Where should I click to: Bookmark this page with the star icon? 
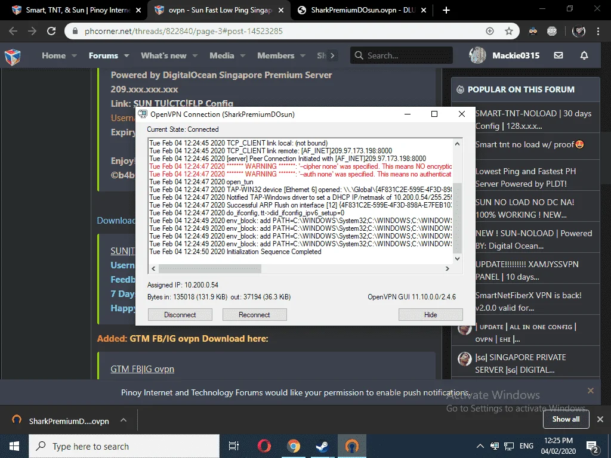click(509, 31)
